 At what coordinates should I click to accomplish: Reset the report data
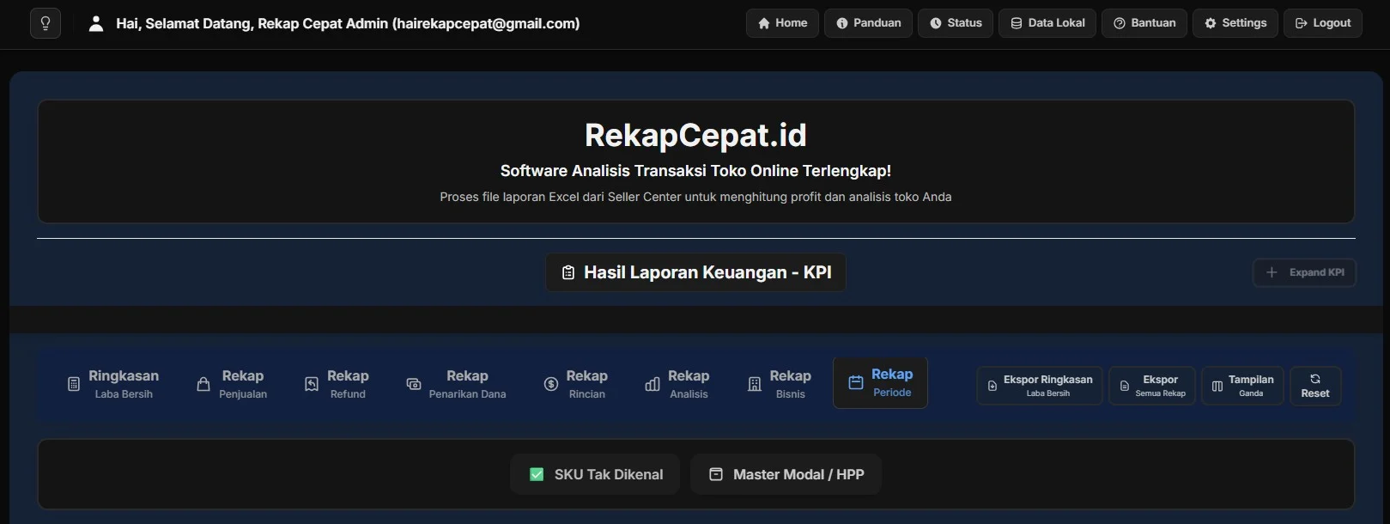(1315, 386)
